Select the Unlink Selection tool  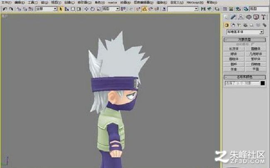click(x=25, y=9)
